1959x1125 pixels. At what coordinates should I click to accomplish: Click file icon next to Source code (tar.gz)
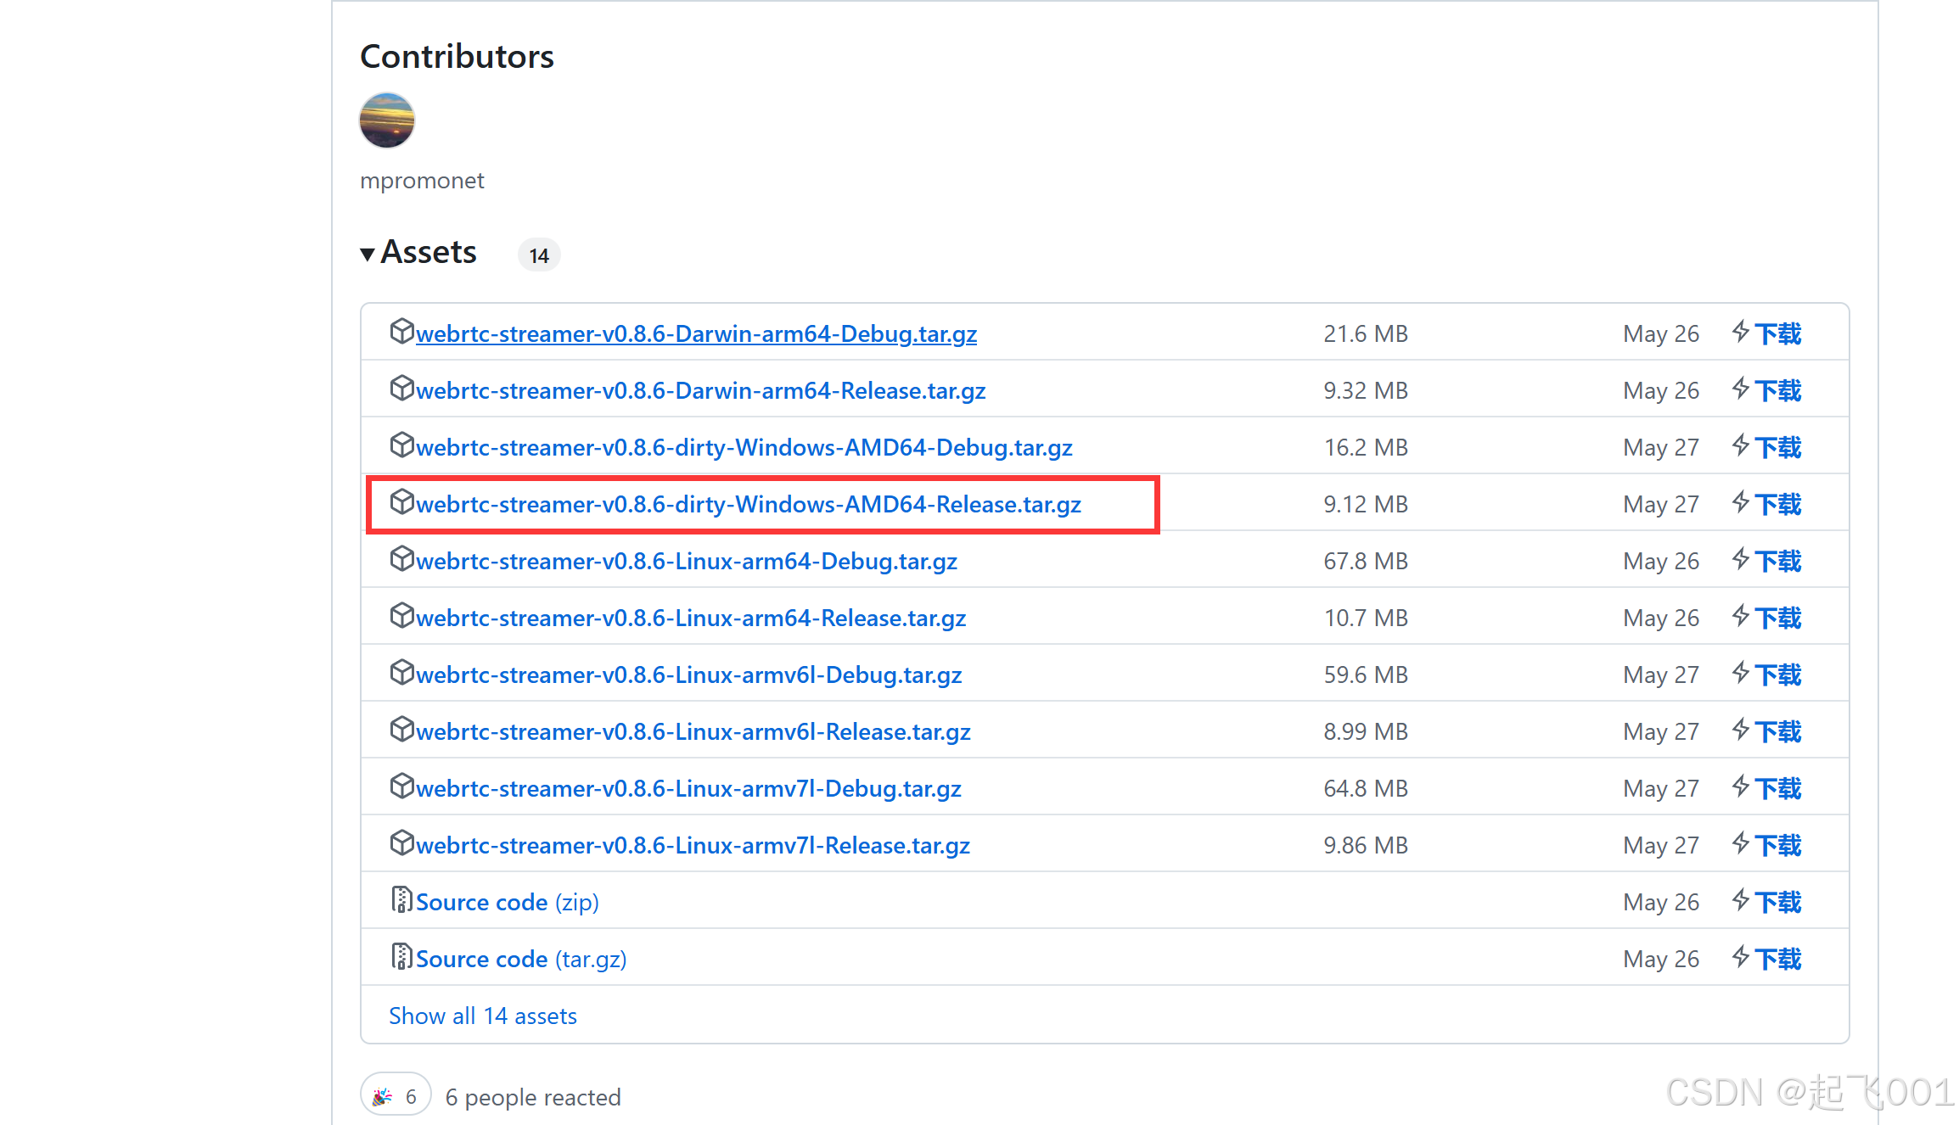[401, 957]
